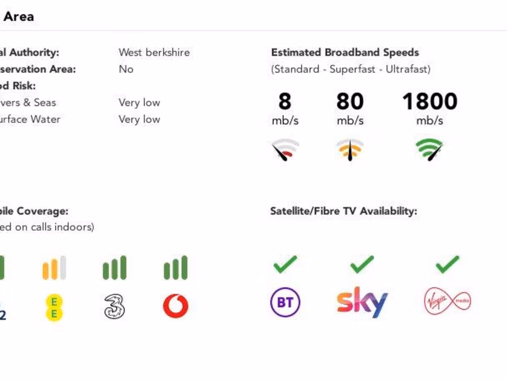
Task: Click the green checkmark above Sky
Action: pos(362,264)
